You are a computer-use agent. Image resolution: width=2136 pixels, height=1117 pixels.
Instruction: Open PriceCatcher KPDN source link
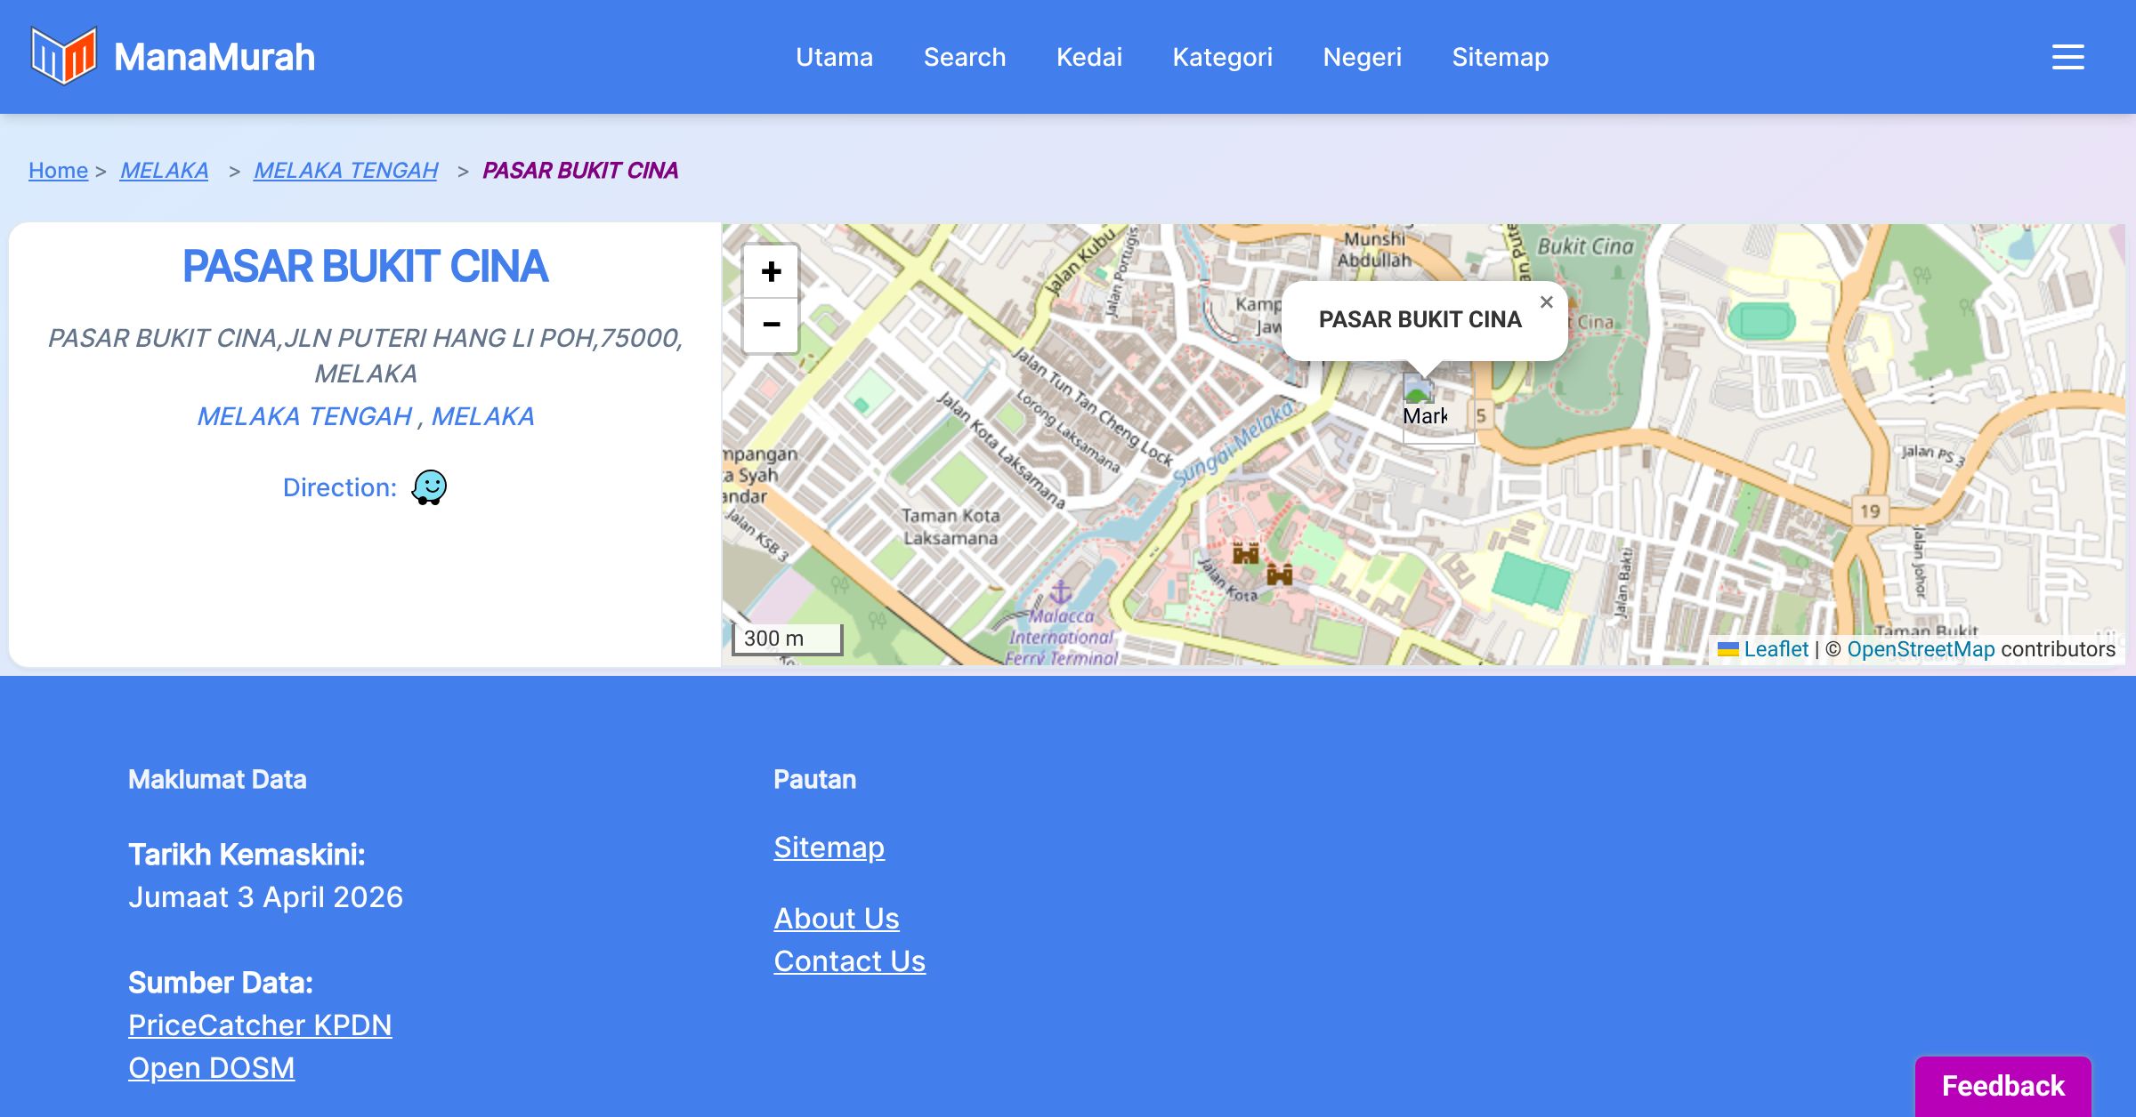[260, 1025]
